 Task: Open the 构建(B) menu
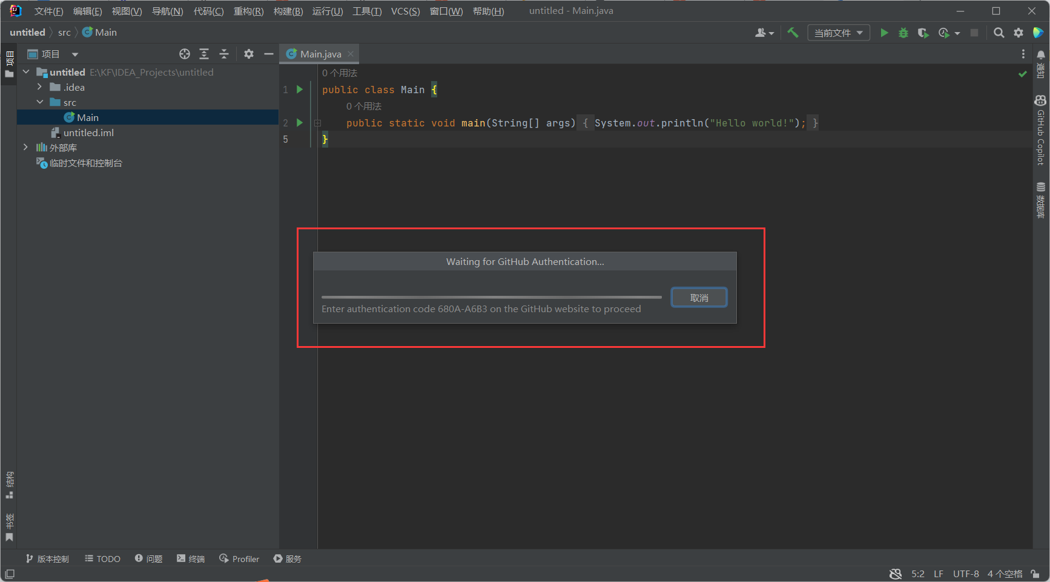pos(288,11)
